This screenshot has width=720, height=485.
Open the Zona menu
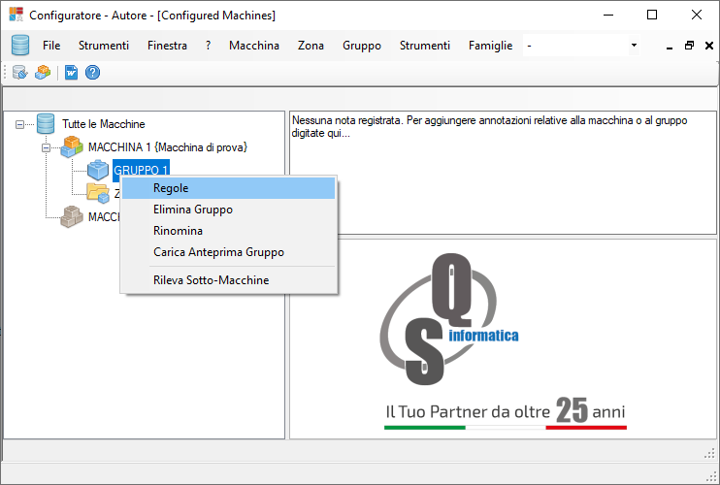(x=311, y=46)
